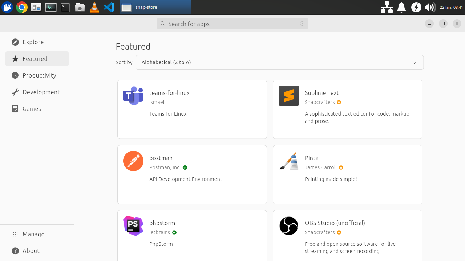Image resolution: width=465 pixels, height=261 pixels.
Task: Open the teams-for-linux app title
Action: [x=169, y=93]
